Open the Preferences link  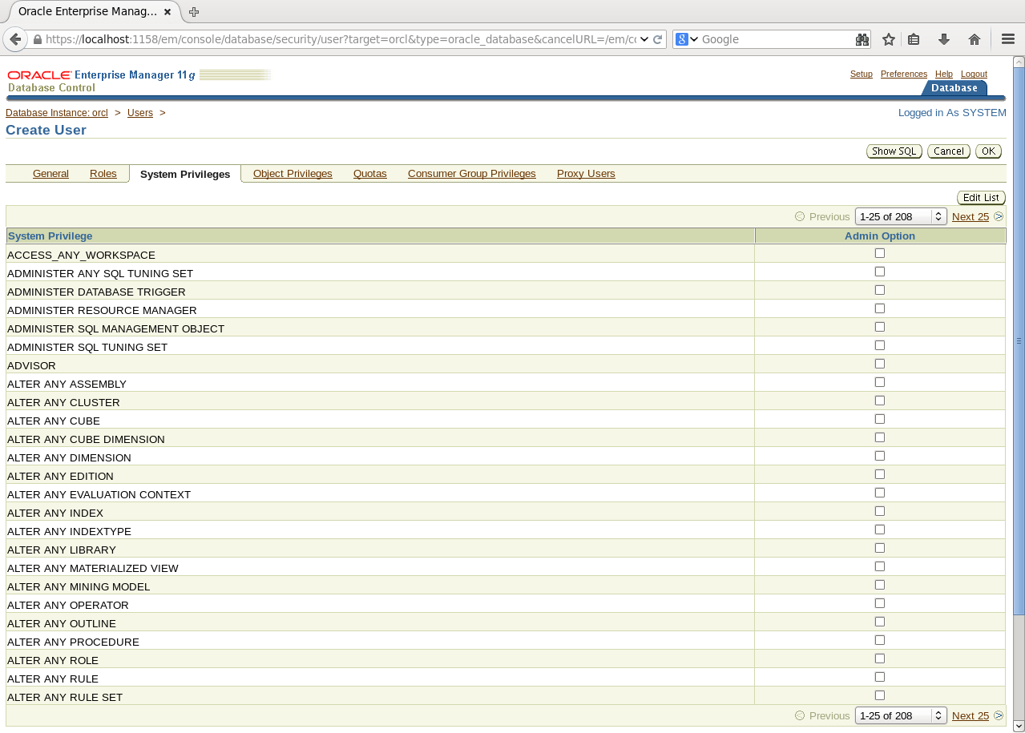[904, 74]
